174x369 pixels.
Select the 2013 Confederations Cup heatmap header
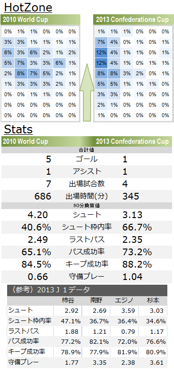tap(133, 20)
